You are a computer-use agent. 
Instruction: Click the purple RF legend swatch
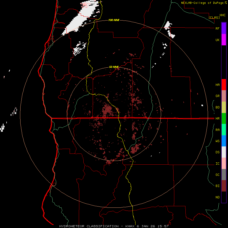point(224,28)
